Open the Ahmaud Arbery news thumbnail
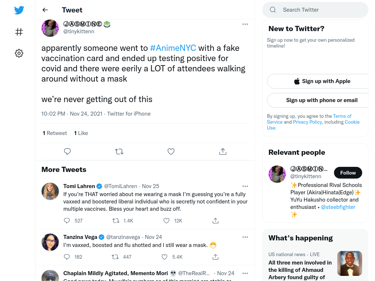The image size is (375, 281). [350, 263]
